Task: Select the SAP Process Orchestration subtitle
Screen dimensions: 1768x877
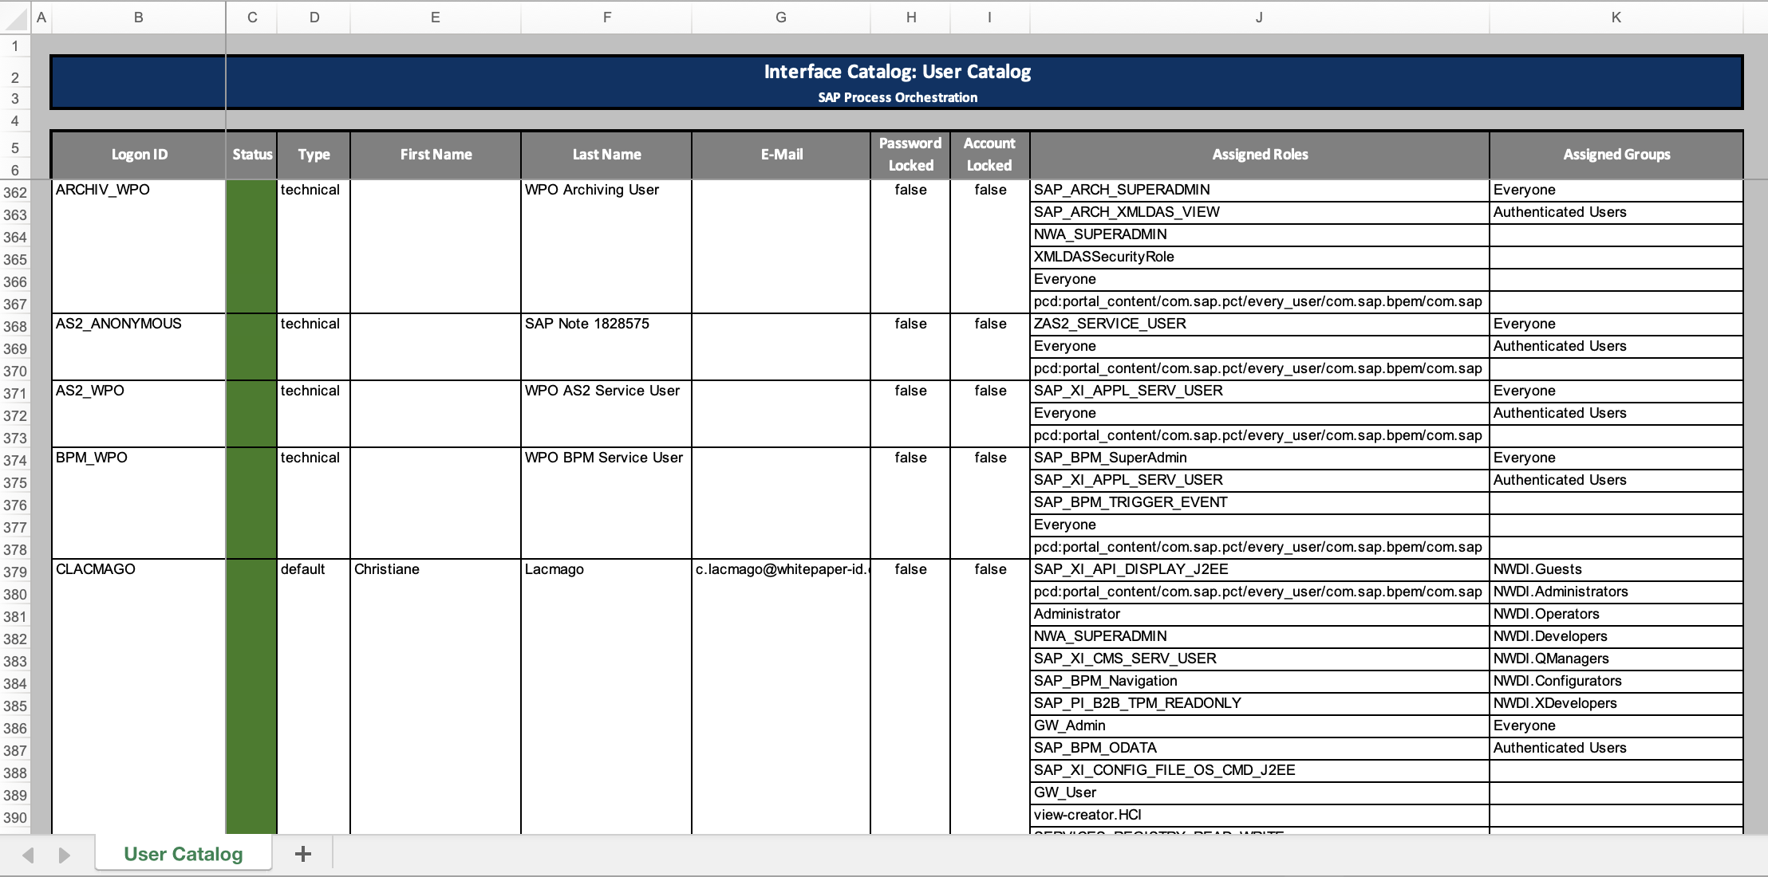Action: click(898, 97)
